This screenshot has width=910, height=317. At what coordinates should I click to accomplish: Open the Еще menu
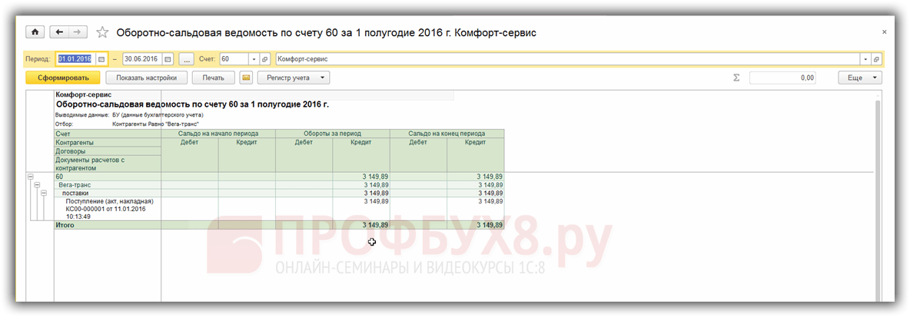click(x=860, y=78)
